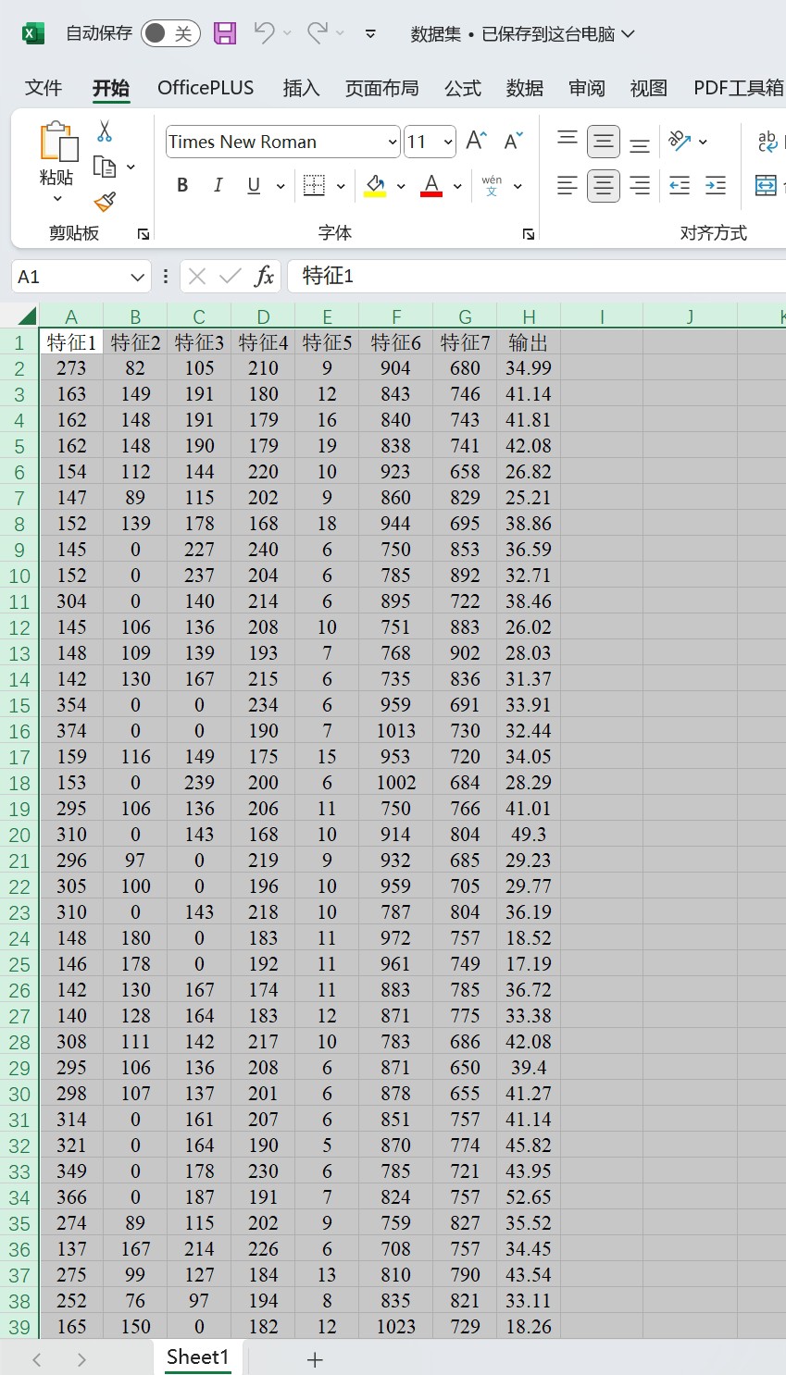
Task: Select the Format Painter brush
Action: coord(106,202)
